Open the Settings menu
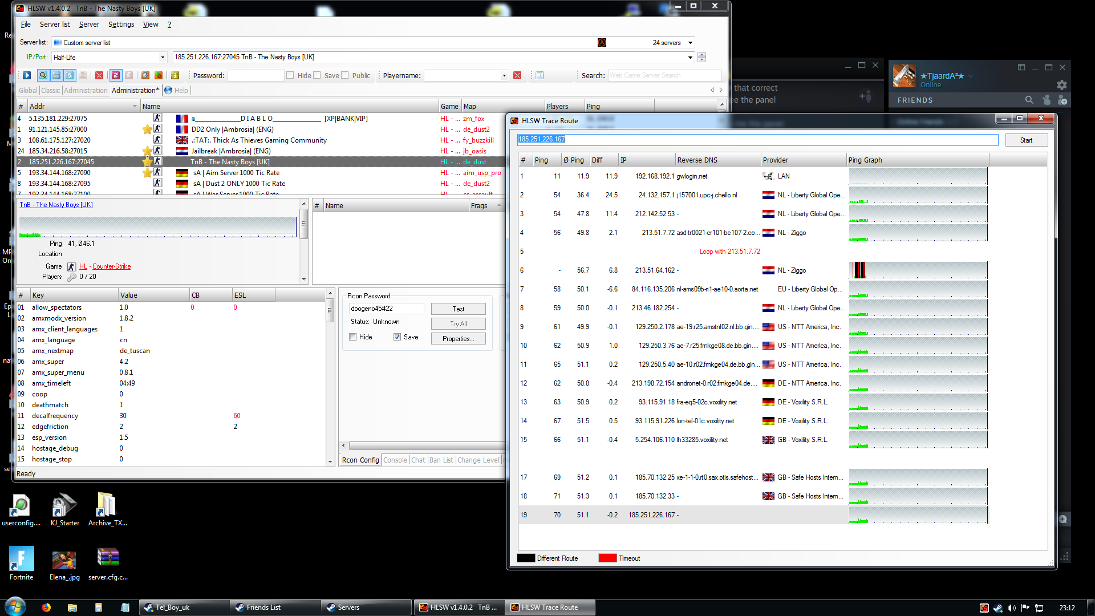 pos(121,25)
